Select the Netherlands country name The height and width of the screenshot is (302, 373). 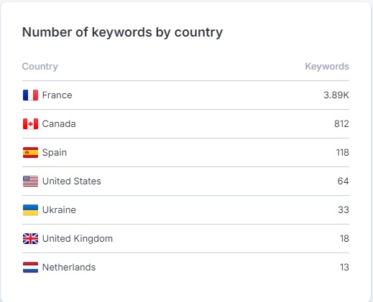click(69, 268)
